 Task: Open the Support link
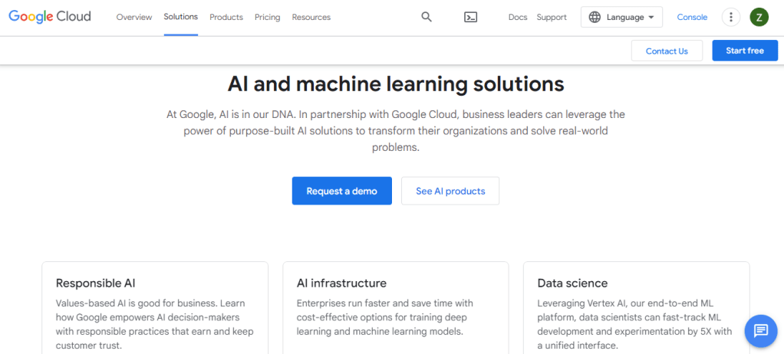(552, 17)
